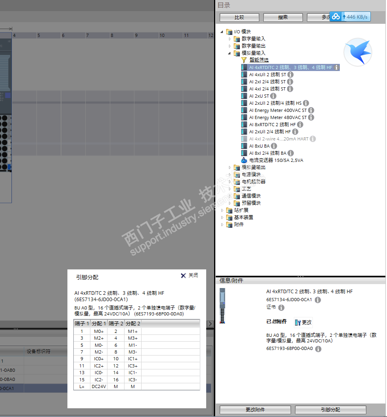Click the 分配 2 column header

pos(133,324)
